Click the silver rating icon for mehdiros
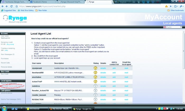 95,86
